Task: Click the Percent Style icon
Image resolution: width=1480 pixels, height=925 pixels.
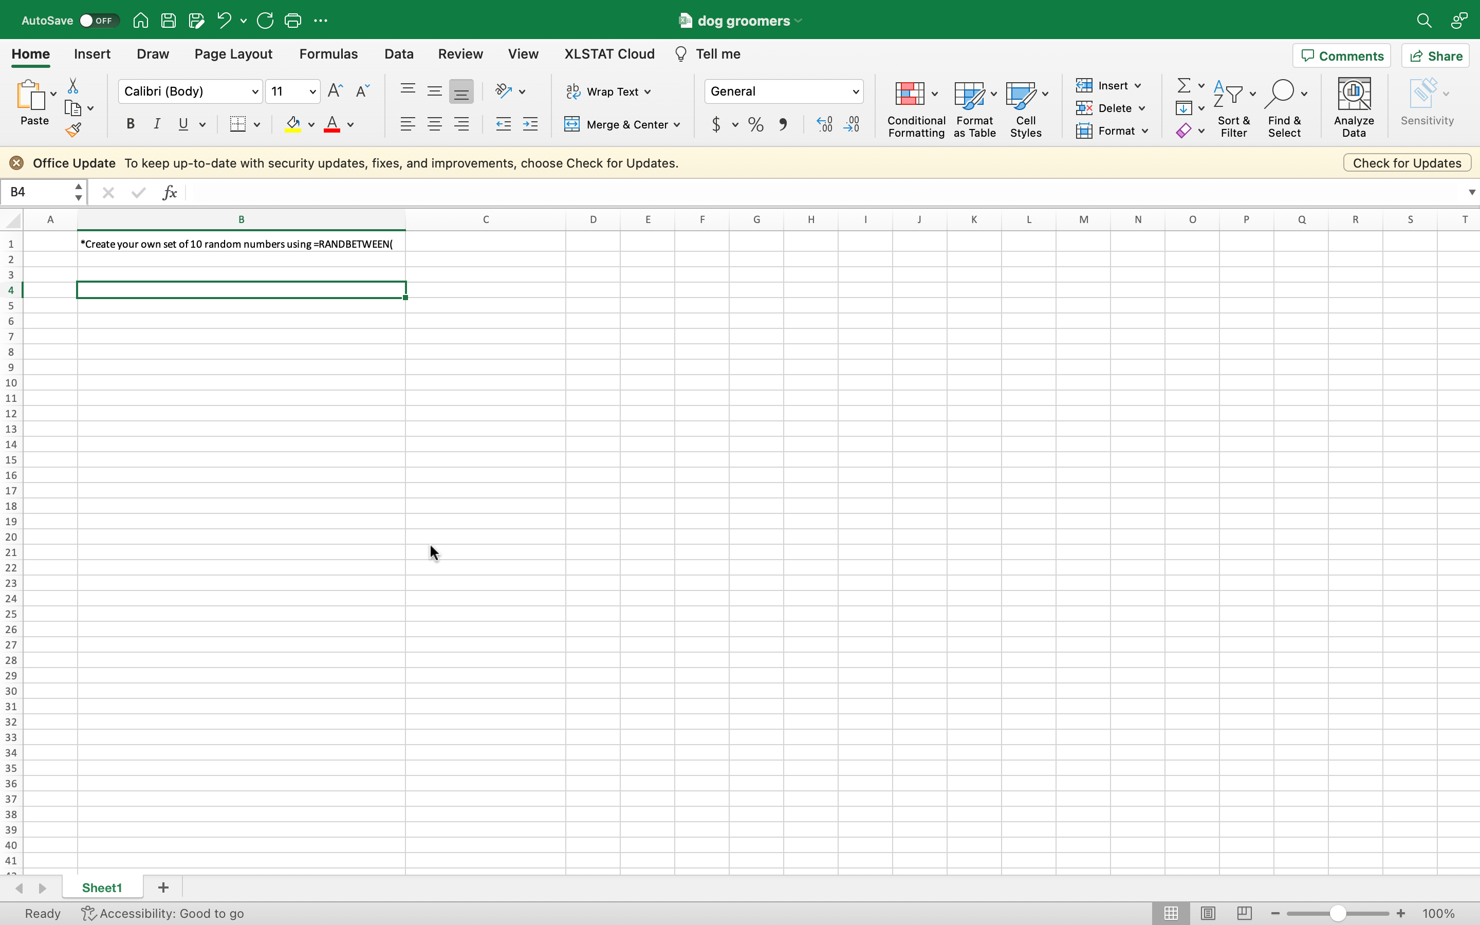Action: pos(756,125)
